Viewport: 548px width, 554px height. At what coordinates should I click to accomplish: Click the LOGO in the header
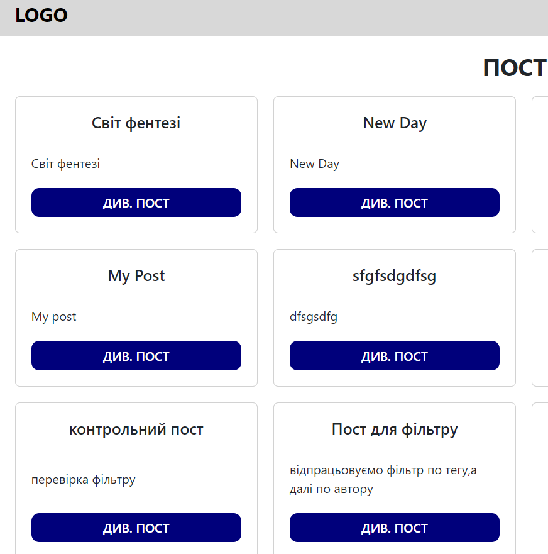coord(41,16)
